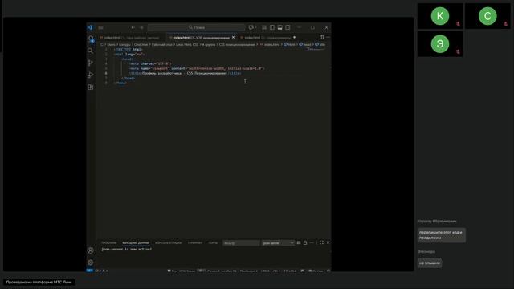Click the minimap in the editor
This screenshot has height=289, width=514.
click(x=316, y=50)
